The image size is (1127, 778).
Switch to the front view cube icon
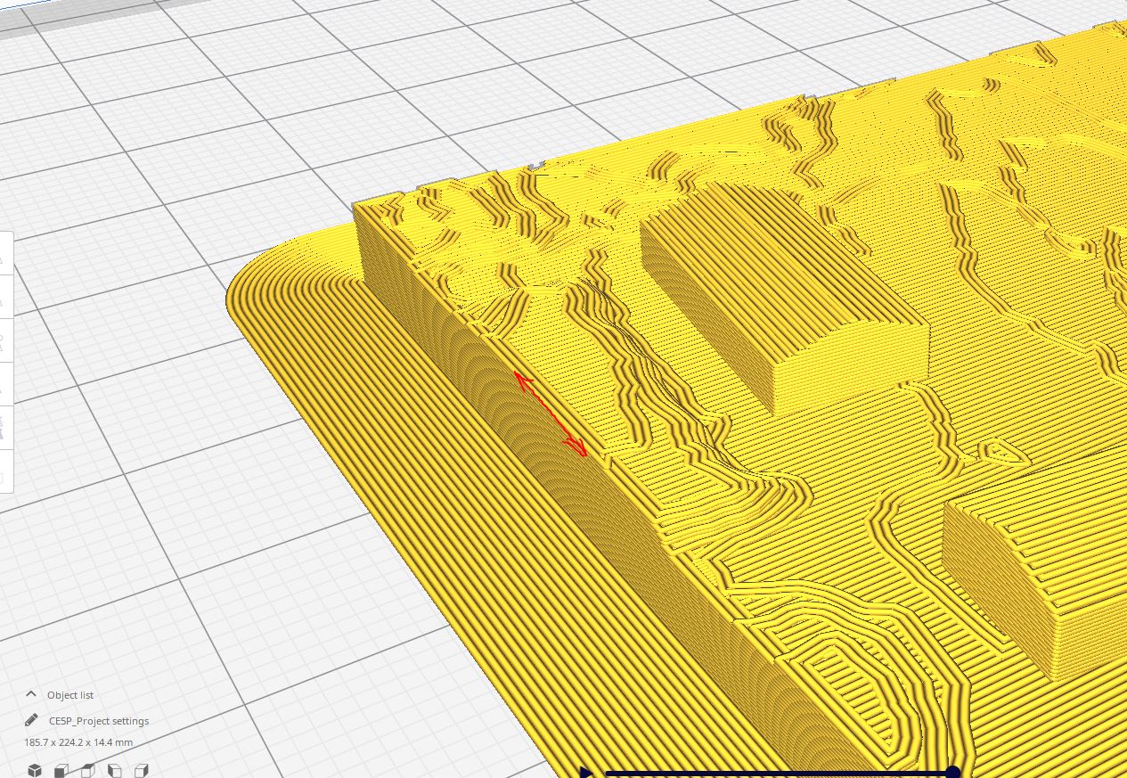point(61,770)
